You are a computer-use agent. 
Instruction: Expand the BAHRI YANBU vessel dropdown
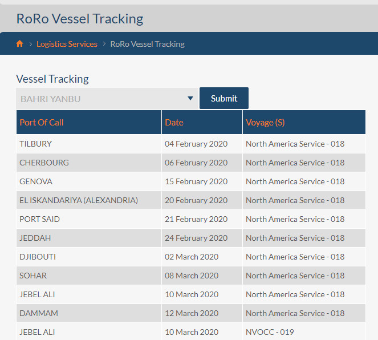tap(107, 99)
